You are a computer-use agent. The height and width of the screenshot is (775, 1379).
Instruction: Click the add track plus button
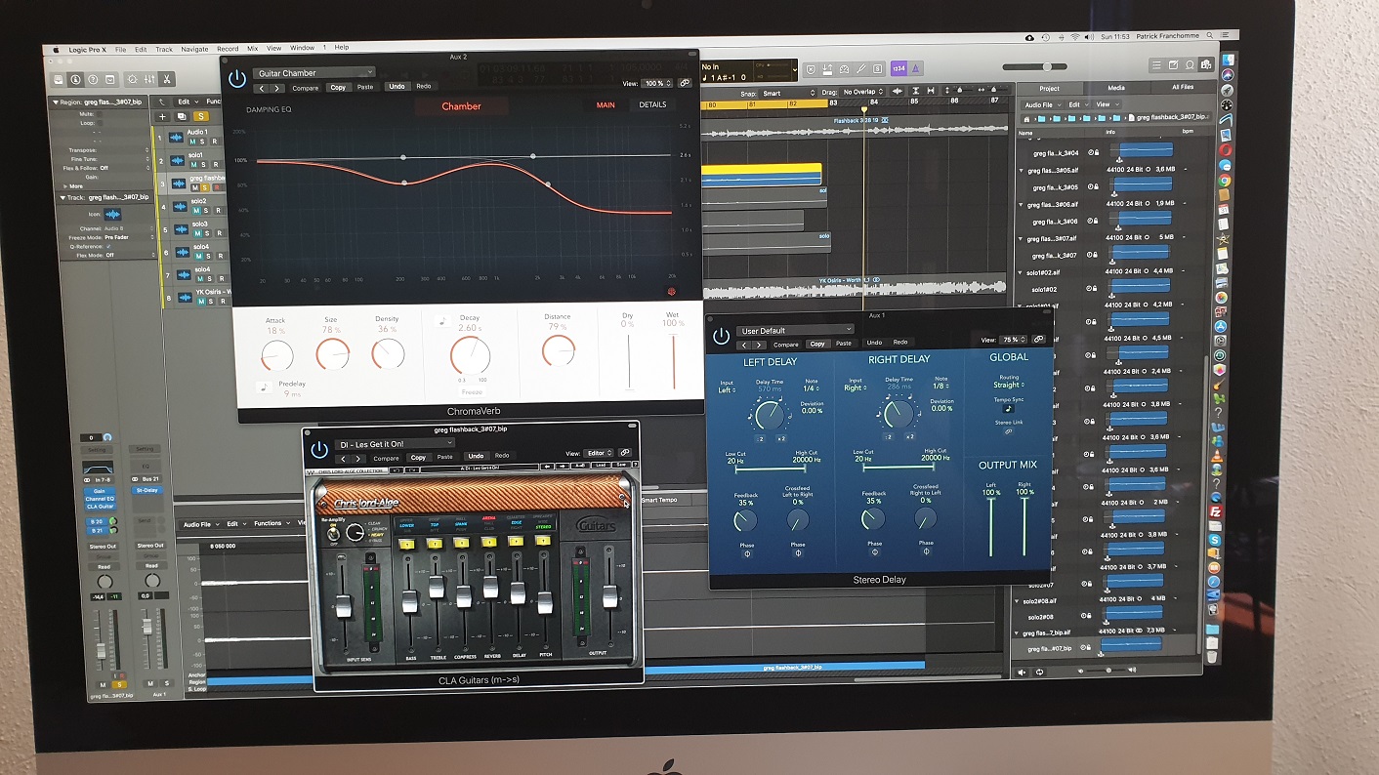click(162, 116)
